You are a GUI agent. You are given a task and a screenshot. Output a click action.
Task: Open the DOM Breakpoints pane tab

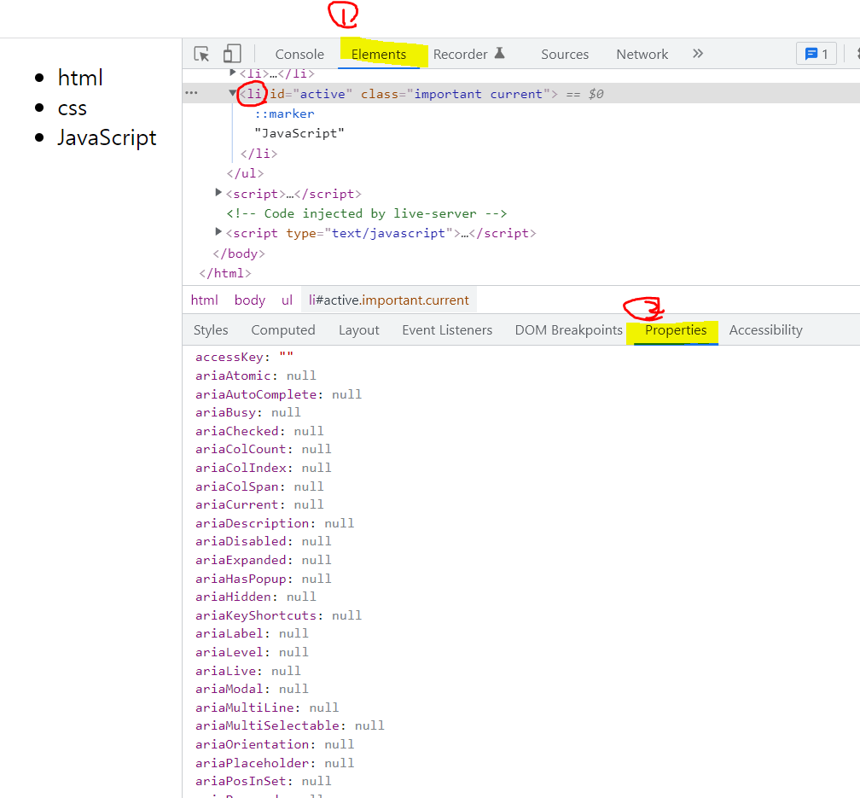point(568,329)
